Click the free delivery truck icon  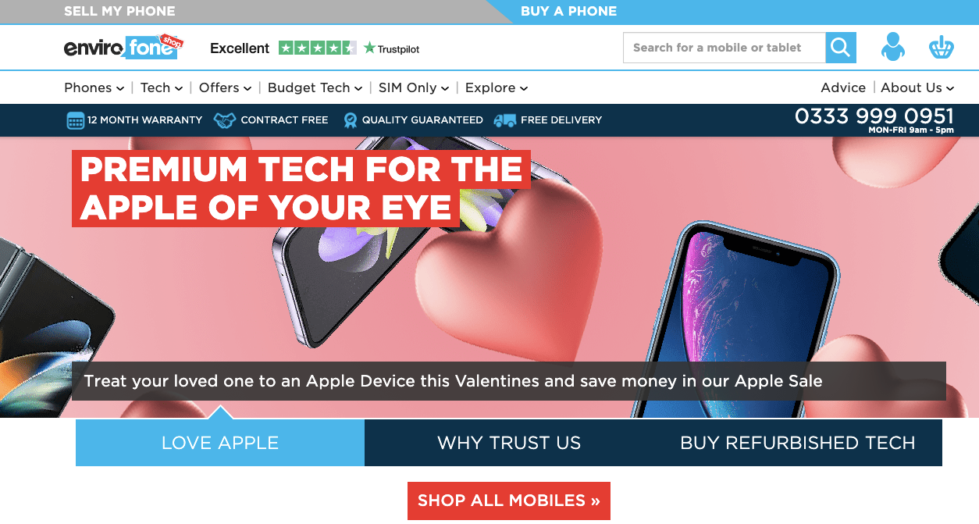click(505, 120)
